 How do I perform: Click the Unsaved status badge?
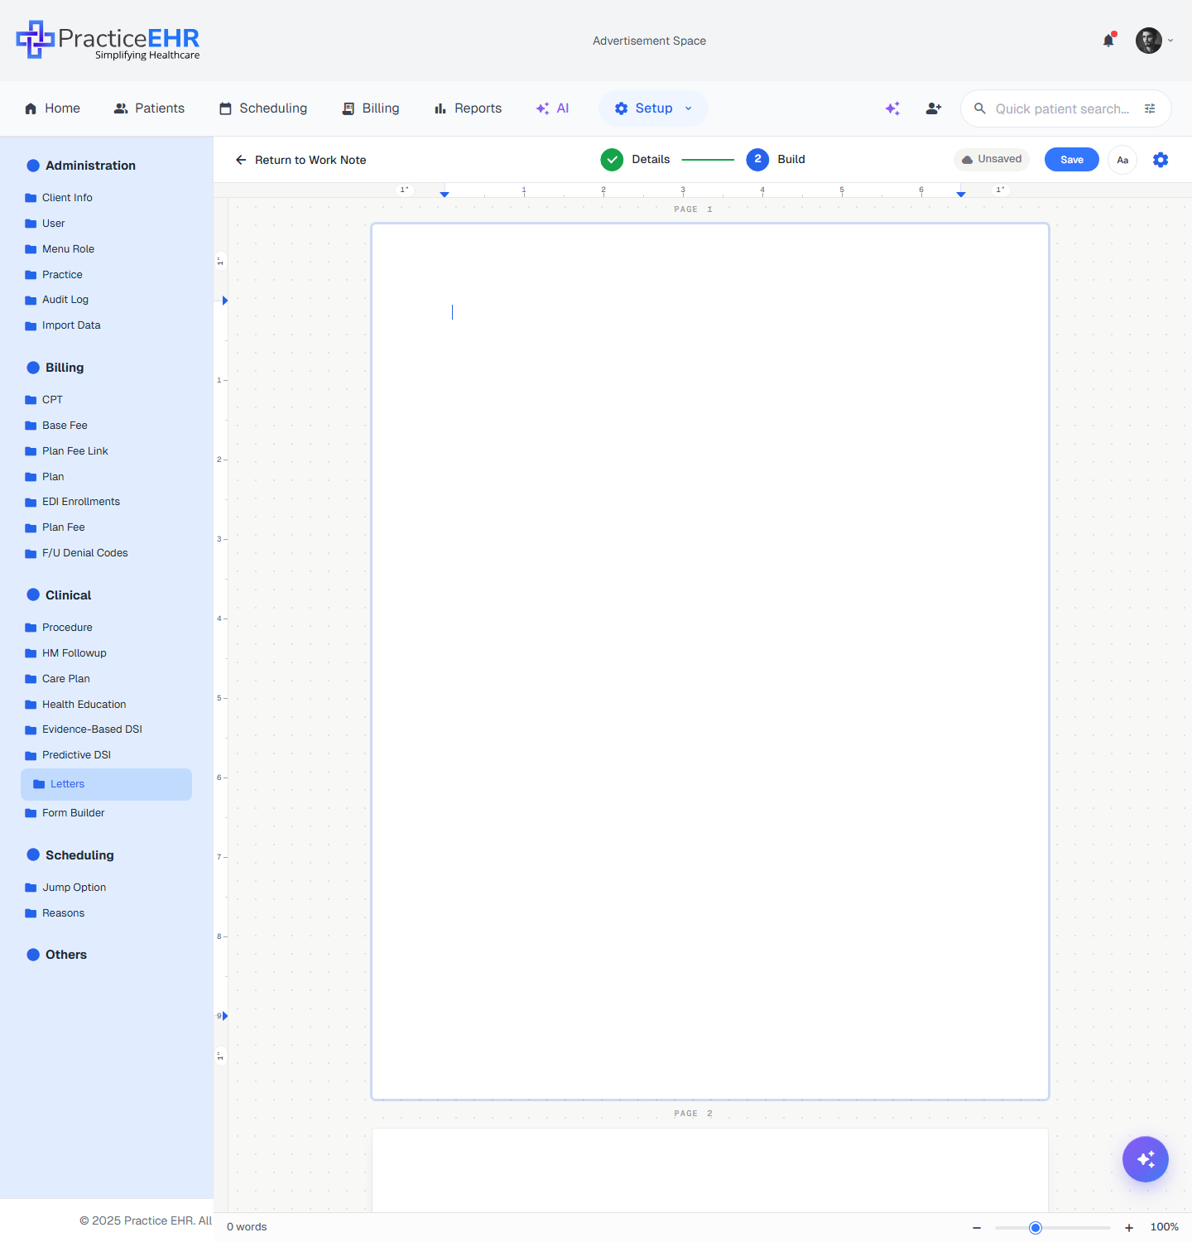pos(992,159)
